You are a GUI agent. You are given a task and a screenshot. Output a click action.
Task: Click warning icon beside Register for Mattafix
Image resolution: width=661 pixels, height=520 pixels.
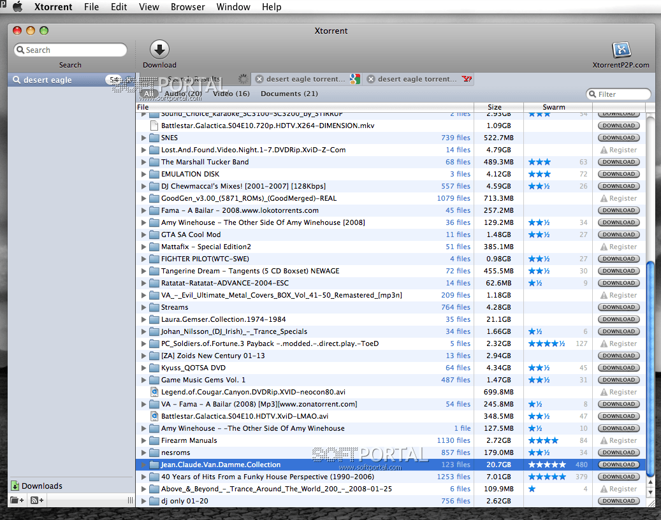click(604, 247)
